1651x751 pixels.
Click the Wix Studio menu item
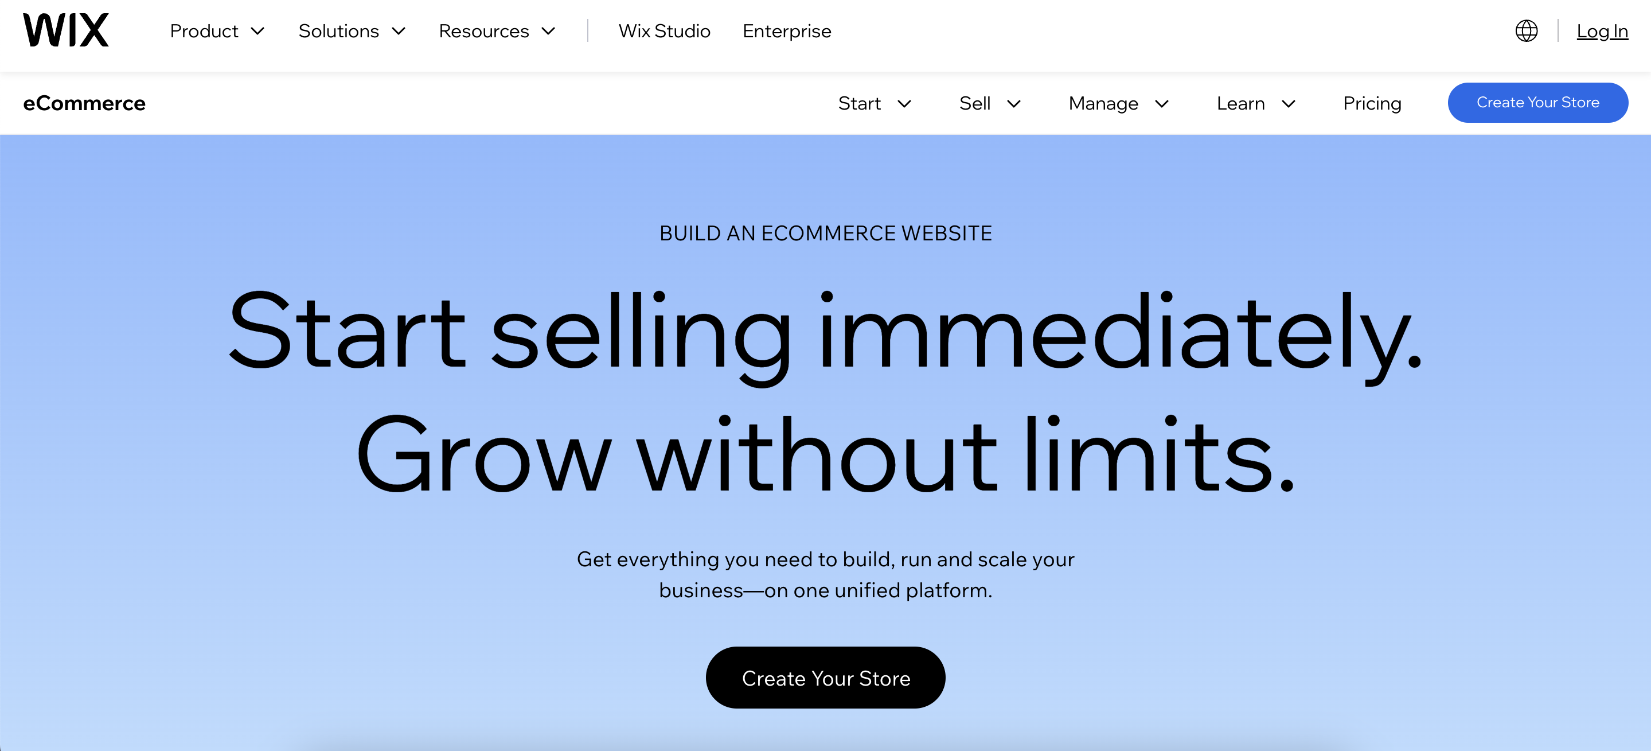pyautogui.click(x=665, y=32)
